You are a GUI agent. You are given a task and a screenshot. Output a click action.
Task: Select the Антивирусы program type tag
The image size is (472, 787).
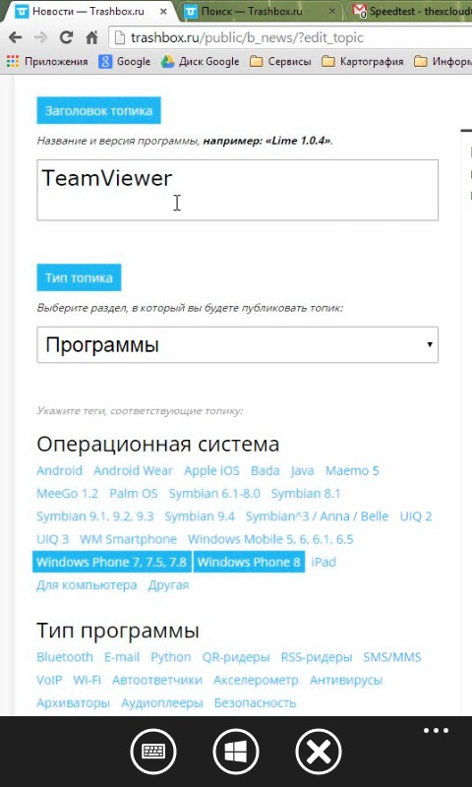point(346,680)
